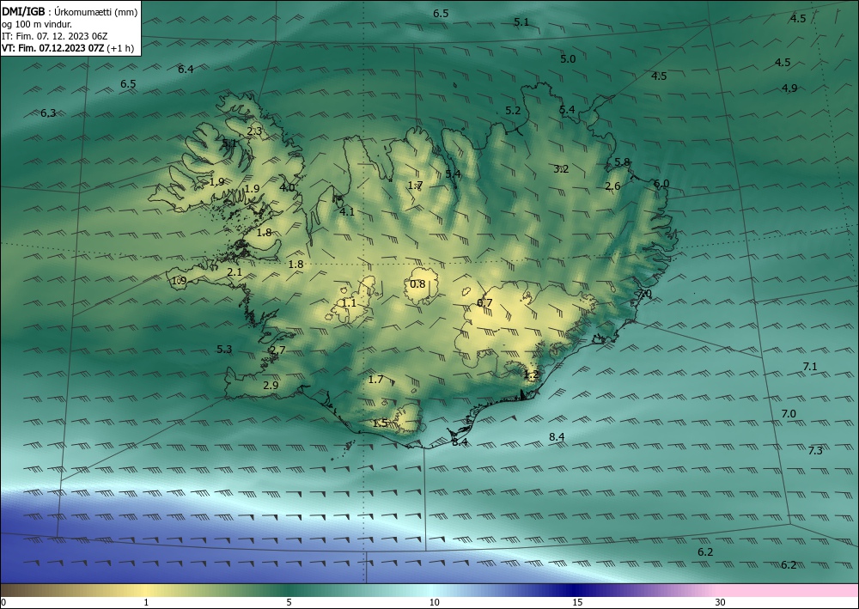859x609 pixels.
Task: Click the legend tick label 1
Action: coord(146,602)
